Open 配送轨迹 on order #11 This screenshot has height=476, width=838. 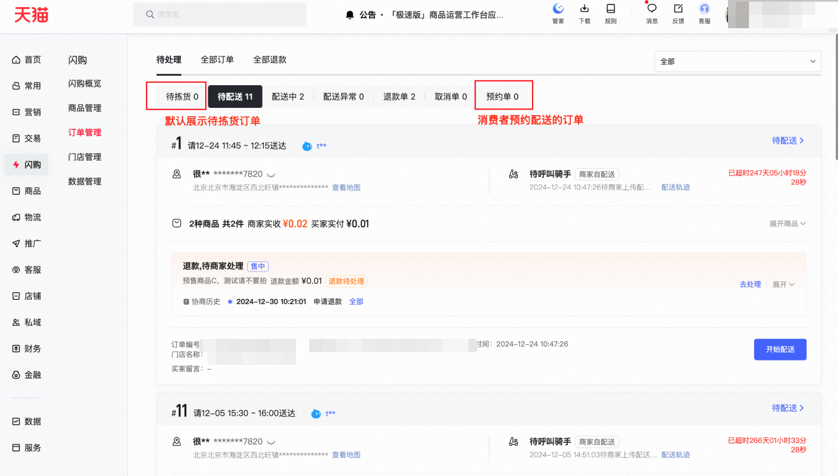pyautogui.click(x=676, y=455)
